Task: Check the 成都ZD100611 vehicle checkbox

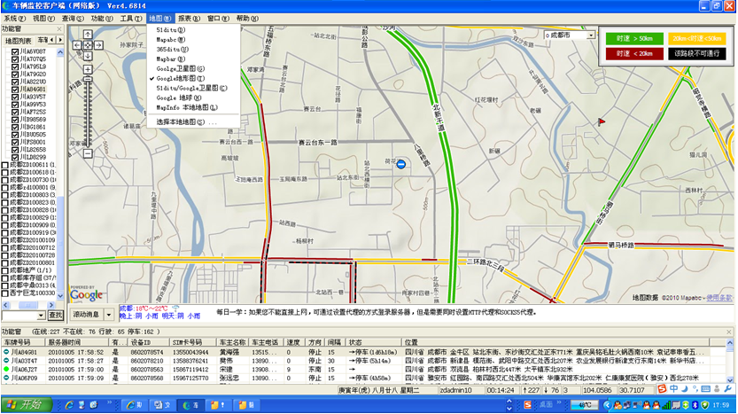Action: (5, 165)
